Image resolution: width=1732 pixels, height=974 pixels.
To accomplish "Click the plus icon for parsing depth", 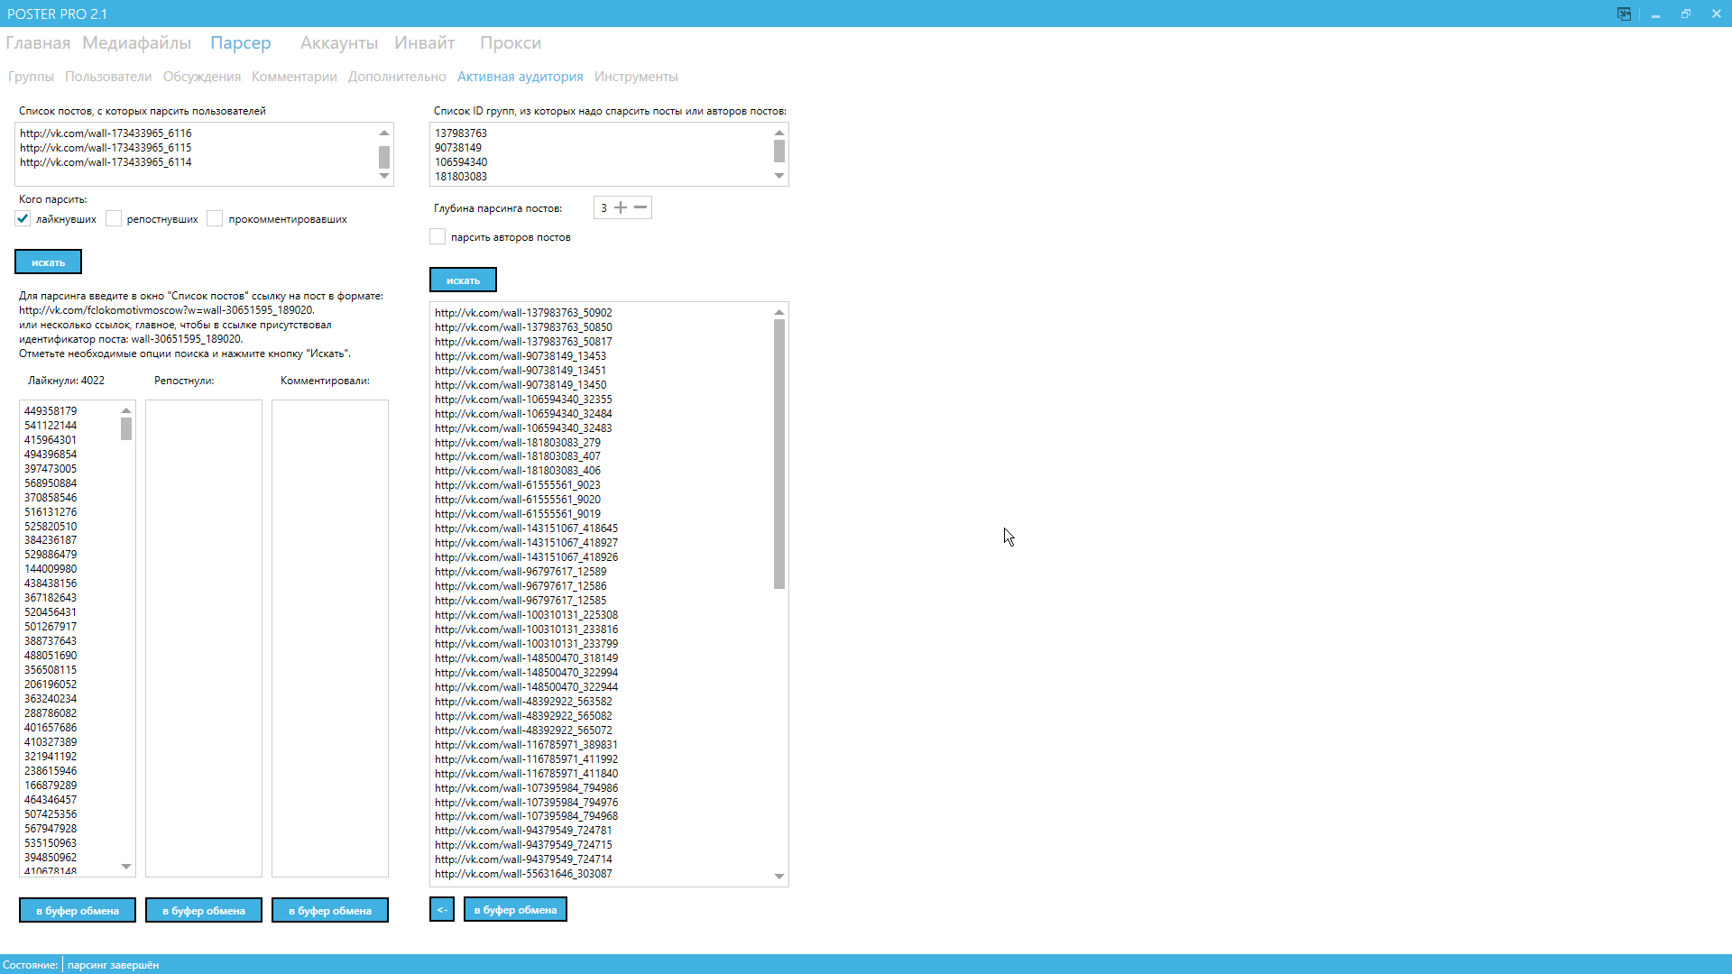I will [621, 207].
